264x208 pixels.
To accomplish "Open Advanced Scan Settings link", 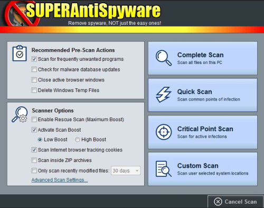I will (60, 180).
